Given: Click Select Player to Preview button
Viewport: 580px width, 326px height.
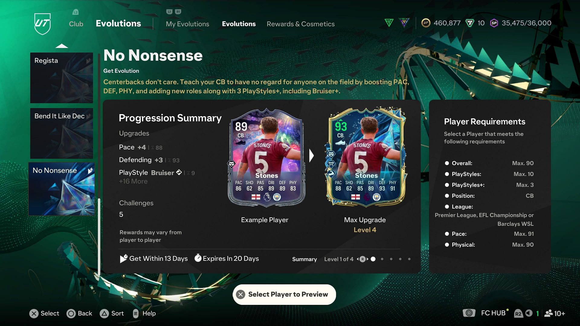Looking at the screenshot, I should [284, 294].
